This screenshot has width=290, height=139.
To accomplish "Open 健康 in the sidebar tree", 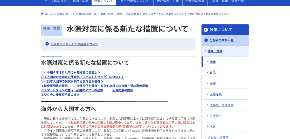I will click(212, 62).
